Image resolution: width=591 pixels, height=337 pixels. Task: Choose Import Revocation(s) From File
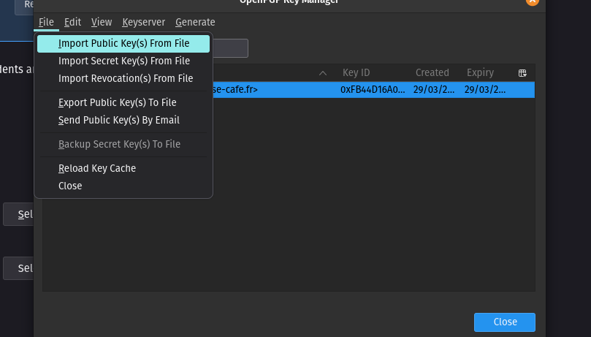click(x=123, y=78)
